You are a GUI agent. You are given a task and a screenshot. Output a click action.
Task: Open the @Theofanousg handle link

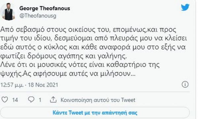pyautogui.click(x=38, y=16)
